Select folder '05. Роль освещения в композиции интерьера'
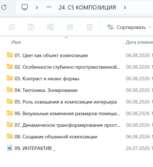Screen dimensions: 153x167 tap(66, 102)
